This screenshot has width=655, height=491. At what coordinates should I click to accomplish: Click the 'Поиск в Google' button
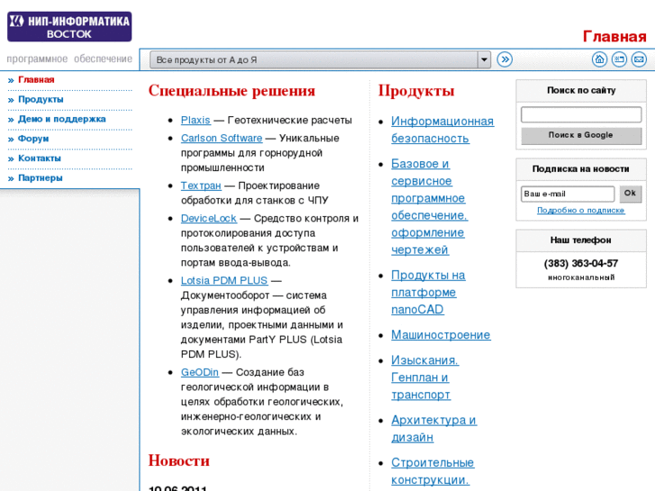point(581,135)
